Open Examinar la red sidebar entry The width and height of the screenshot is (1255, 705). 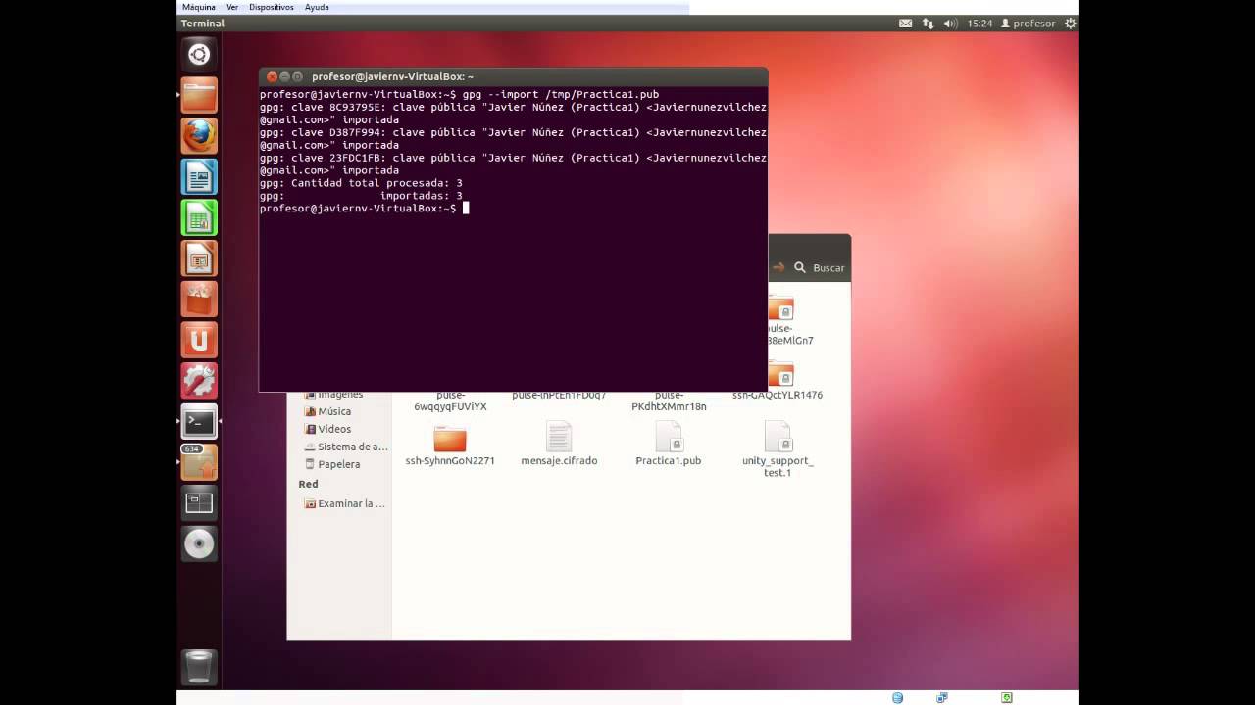click(345, 503)
